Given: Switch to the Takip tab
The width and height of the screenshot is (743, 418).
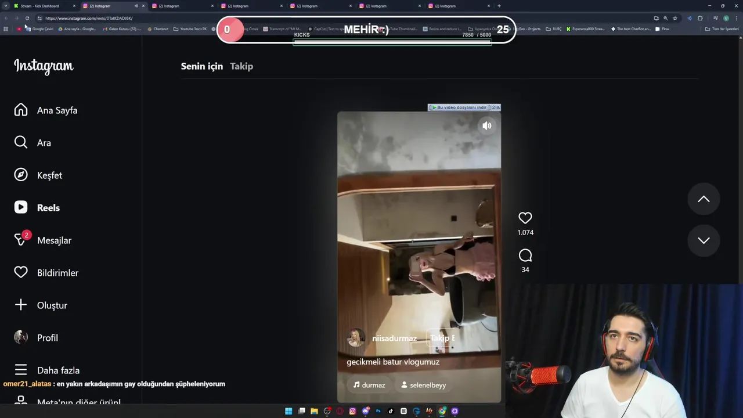Looking at the screenshot, I should click(241, 66).
